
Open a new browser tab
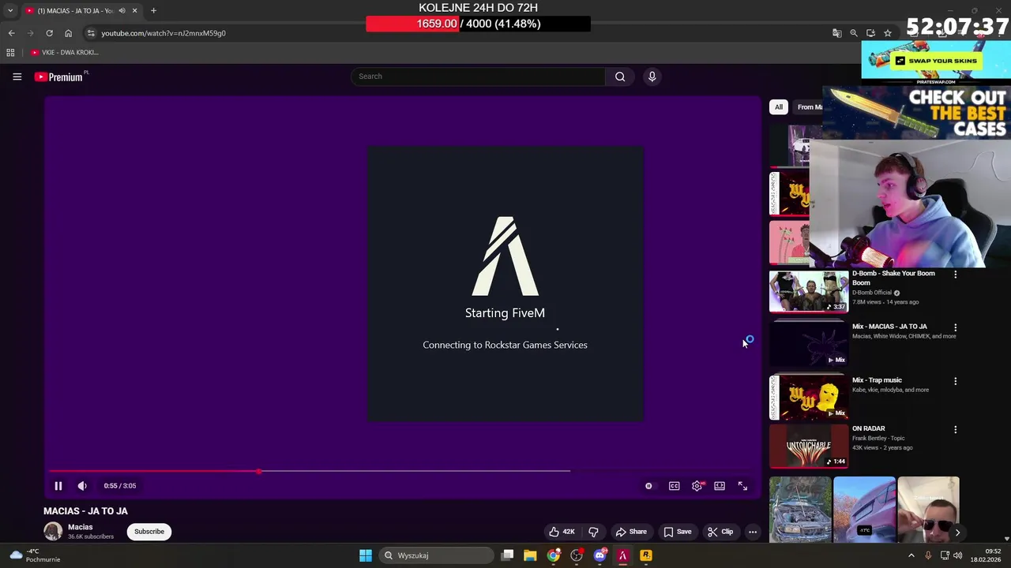pos(153,11)
